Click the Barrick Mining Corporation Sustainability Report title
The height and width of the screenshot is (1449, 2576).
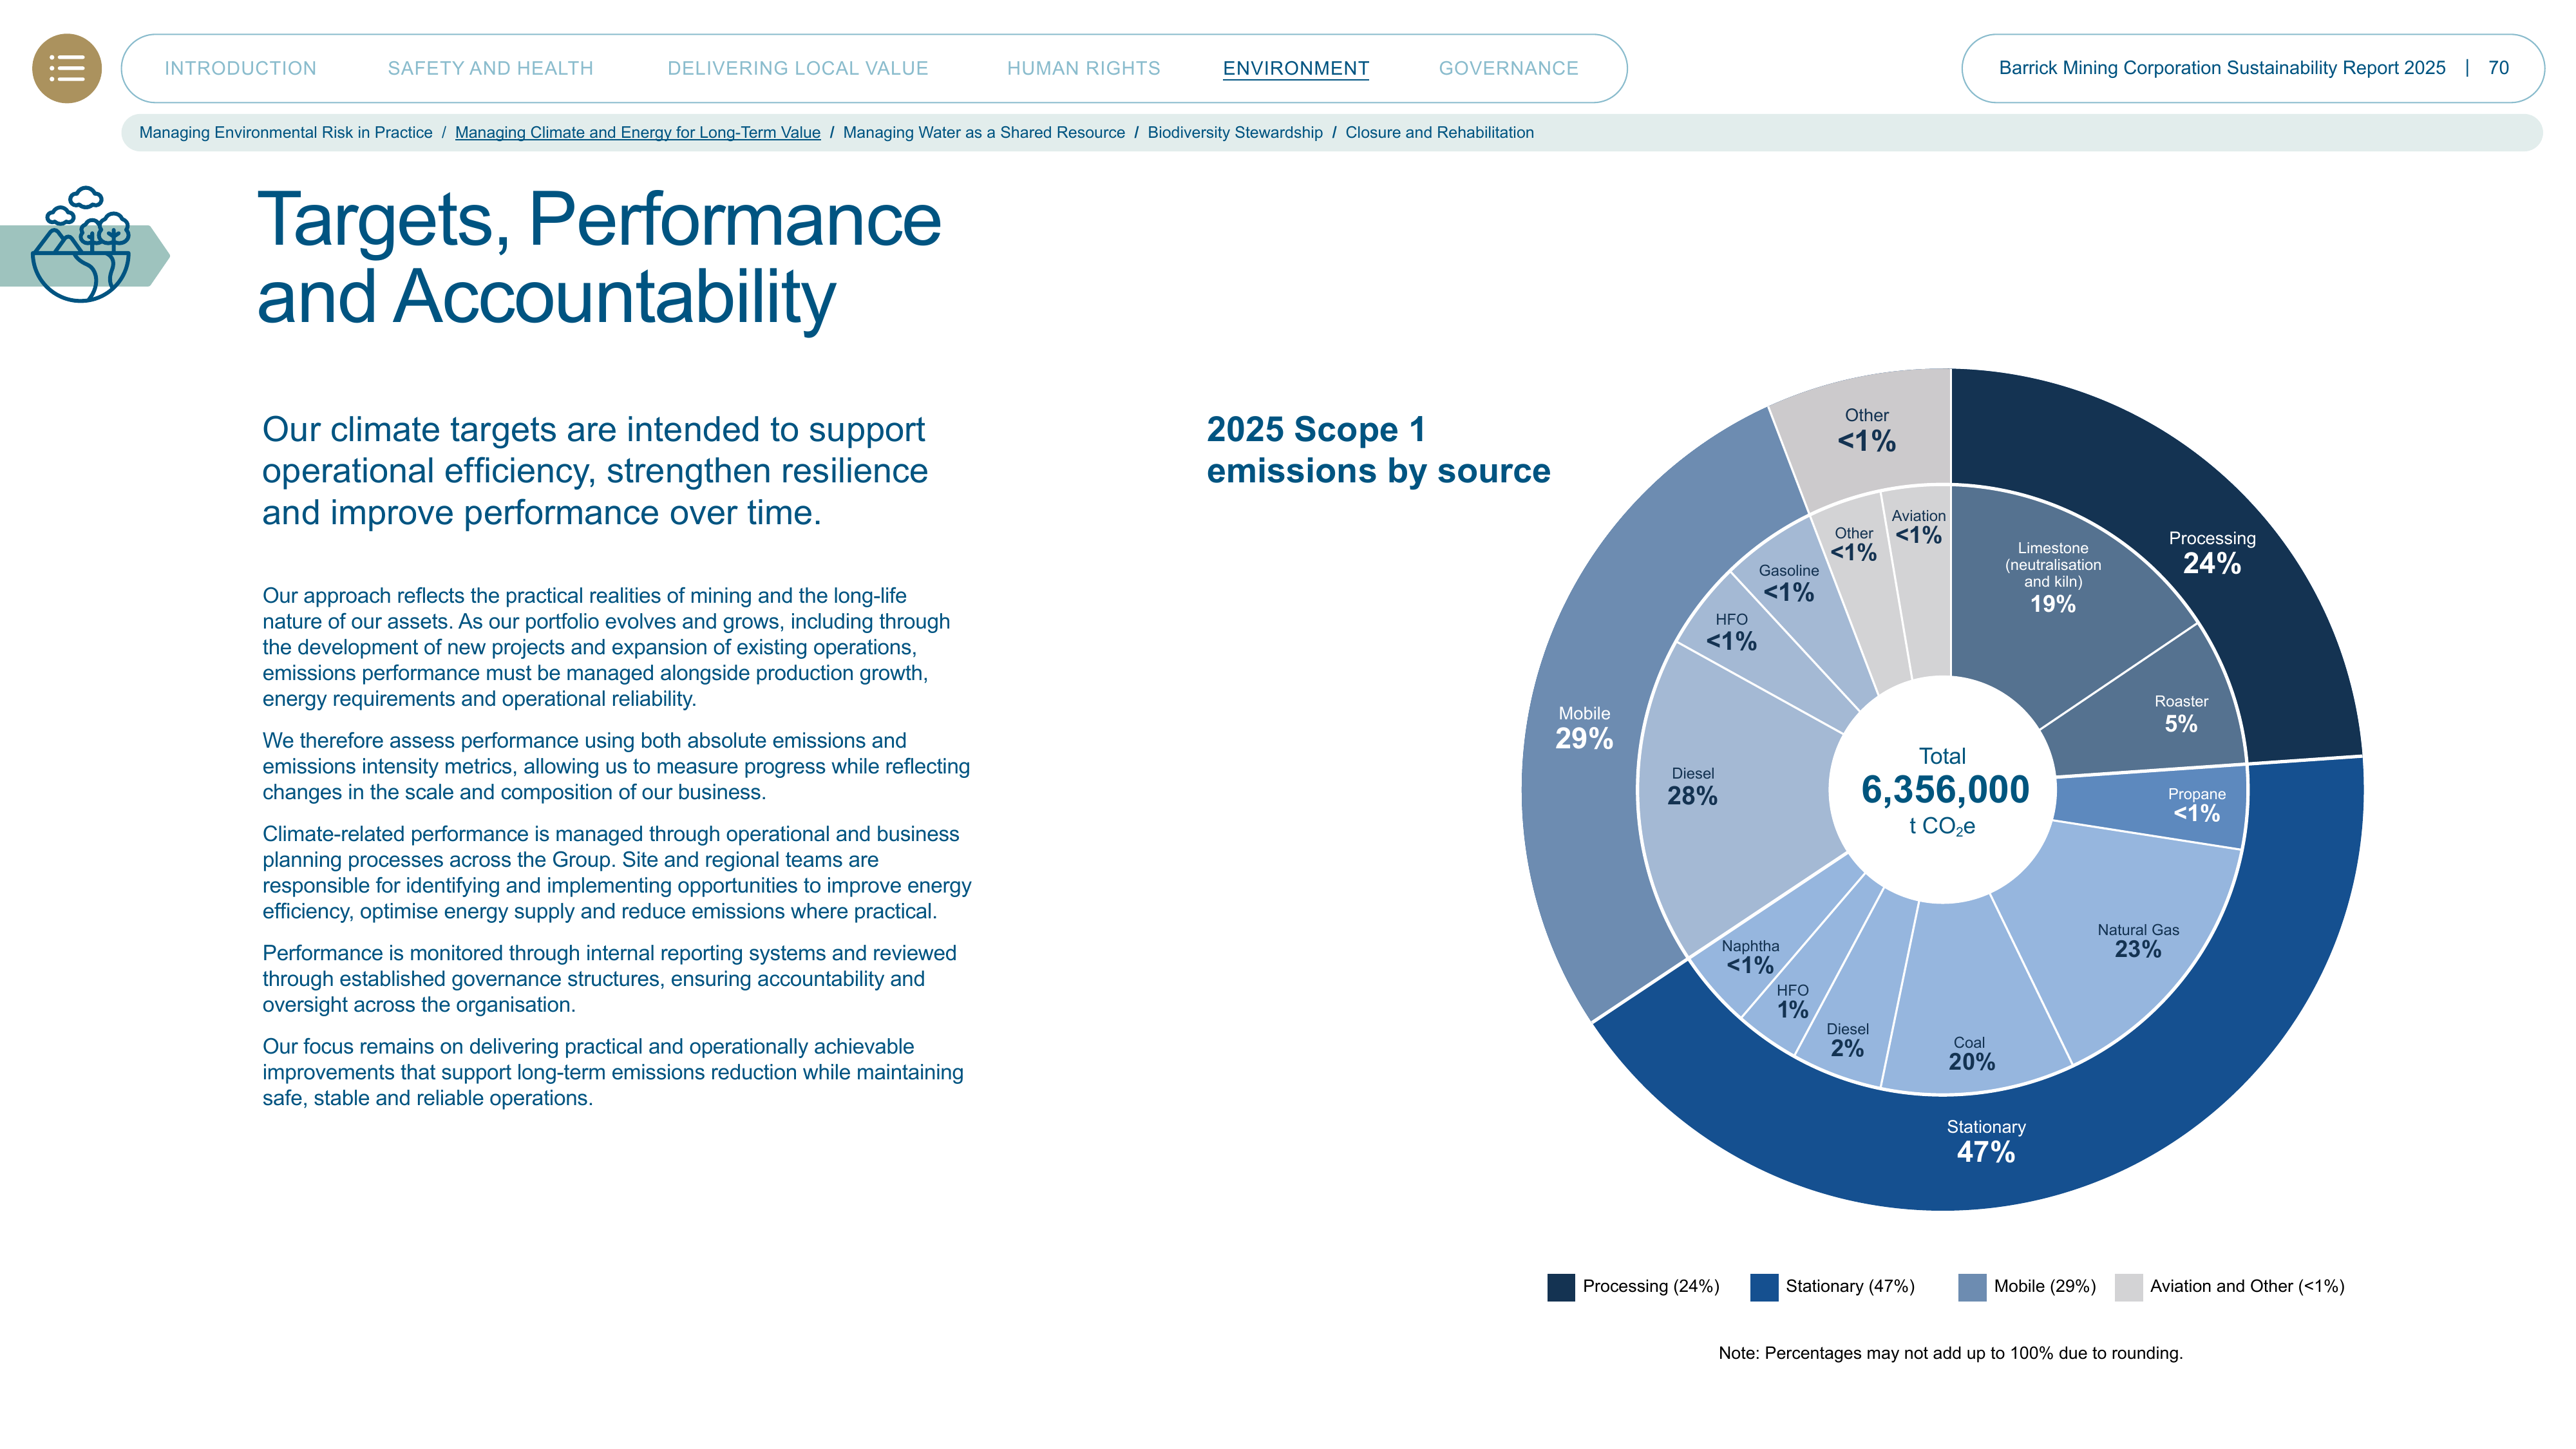[2221, 68]
